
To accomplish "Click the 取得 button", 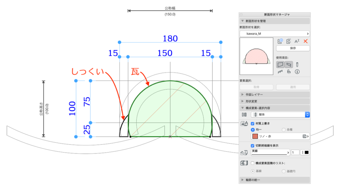I will click(x=256, y=87).
